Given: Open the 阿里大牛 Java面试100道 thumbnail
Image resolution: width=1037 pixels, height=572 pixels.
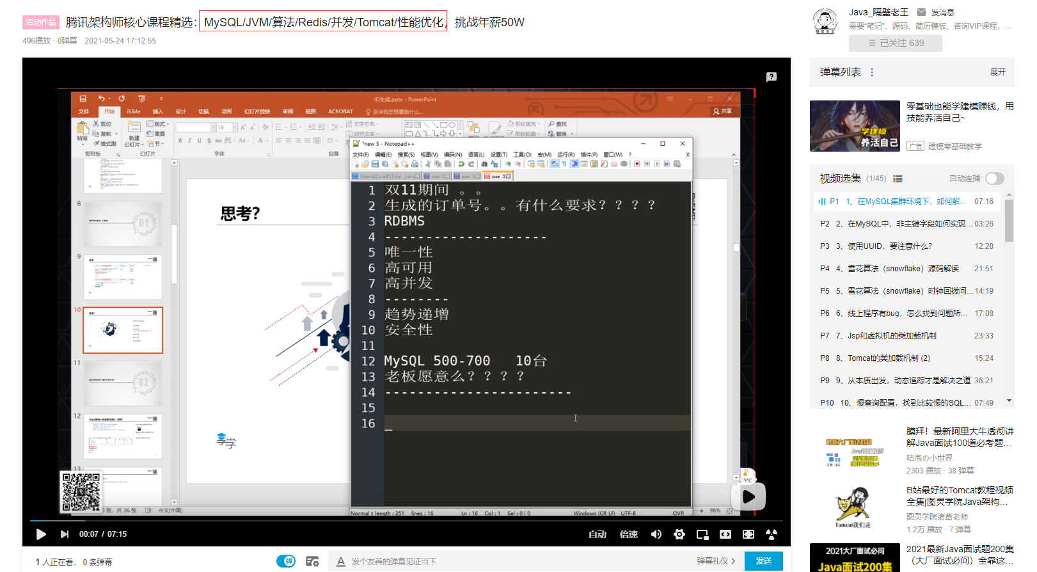Looking at the screenshot, I should pyautogui.click(x=855, y=451).
